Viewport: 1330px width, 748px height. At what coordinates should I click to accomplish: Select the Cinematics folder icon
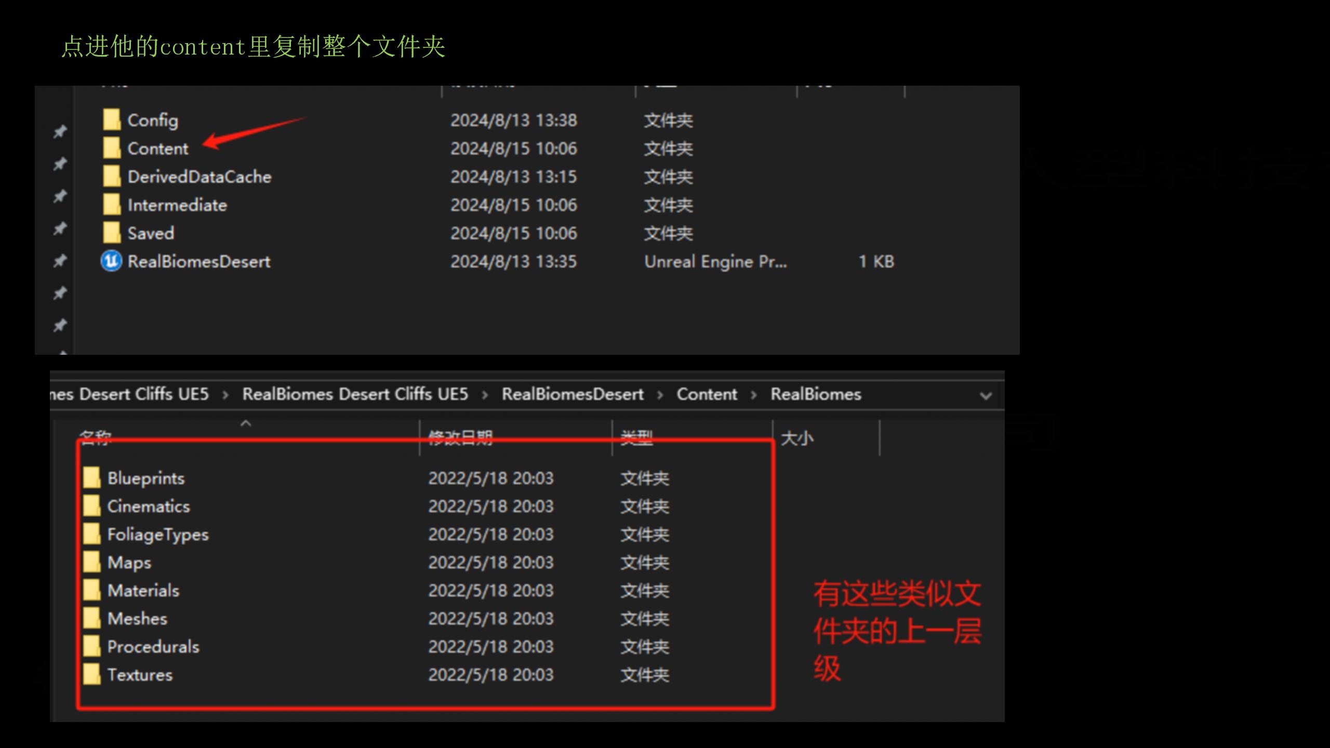(x=91, y=506)
